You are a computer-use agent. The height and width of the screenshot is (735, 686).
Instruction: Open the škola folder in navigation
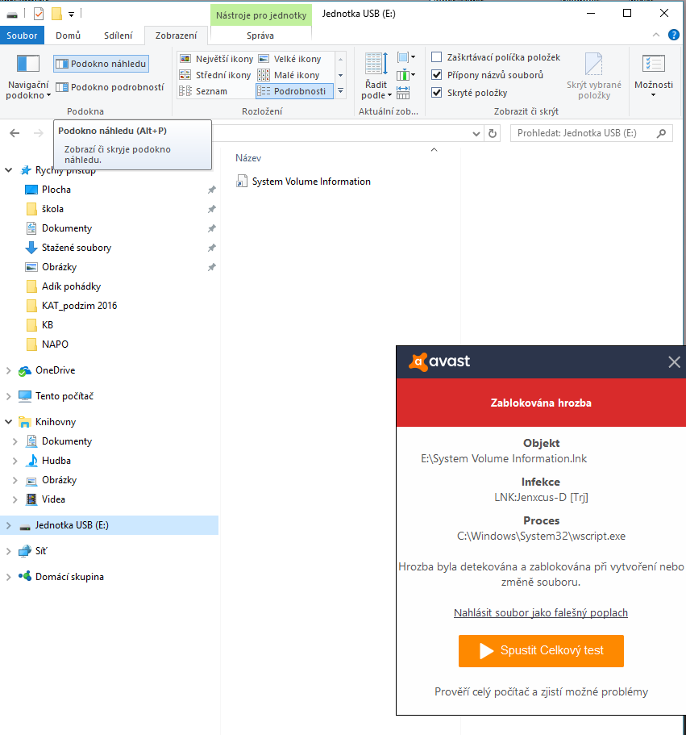52,209
